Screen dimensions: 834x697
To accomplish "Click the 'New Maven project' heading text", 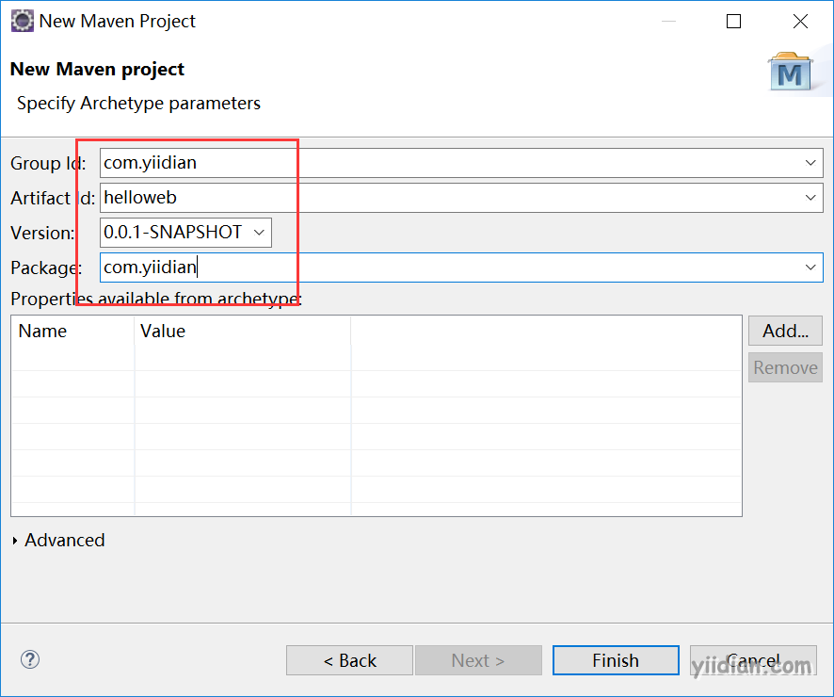I will pos(97,69).
